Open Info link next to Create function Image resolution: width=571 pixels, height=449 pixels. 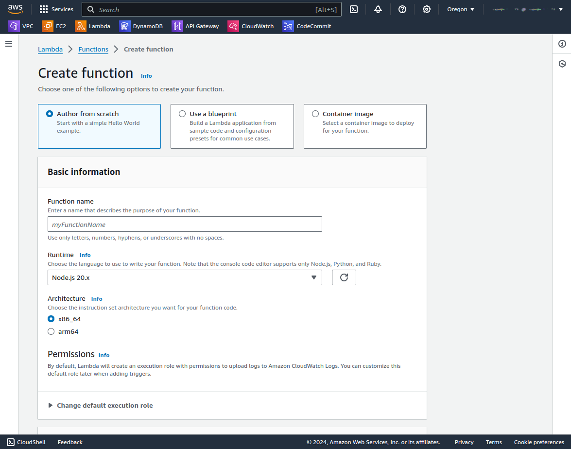click(146, 76)
